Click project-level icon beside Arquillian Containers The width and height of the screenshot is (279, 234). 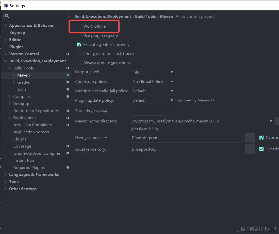pos(68,125)
